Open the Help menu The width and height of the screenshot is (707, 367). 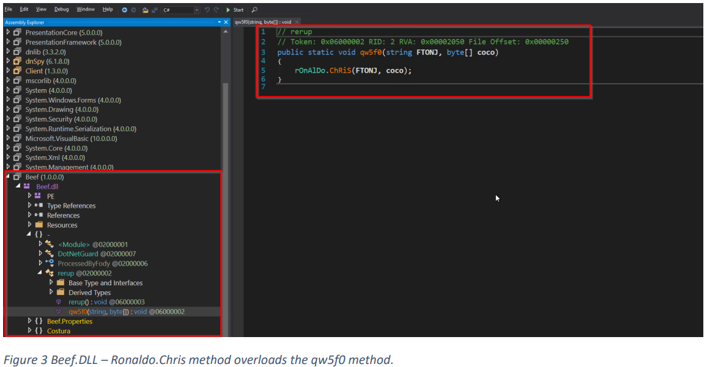pyautogui.click(x=107, y=9)
